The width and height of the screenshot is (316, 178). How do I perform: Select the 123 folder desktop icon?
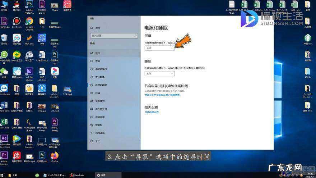point(42,22)
